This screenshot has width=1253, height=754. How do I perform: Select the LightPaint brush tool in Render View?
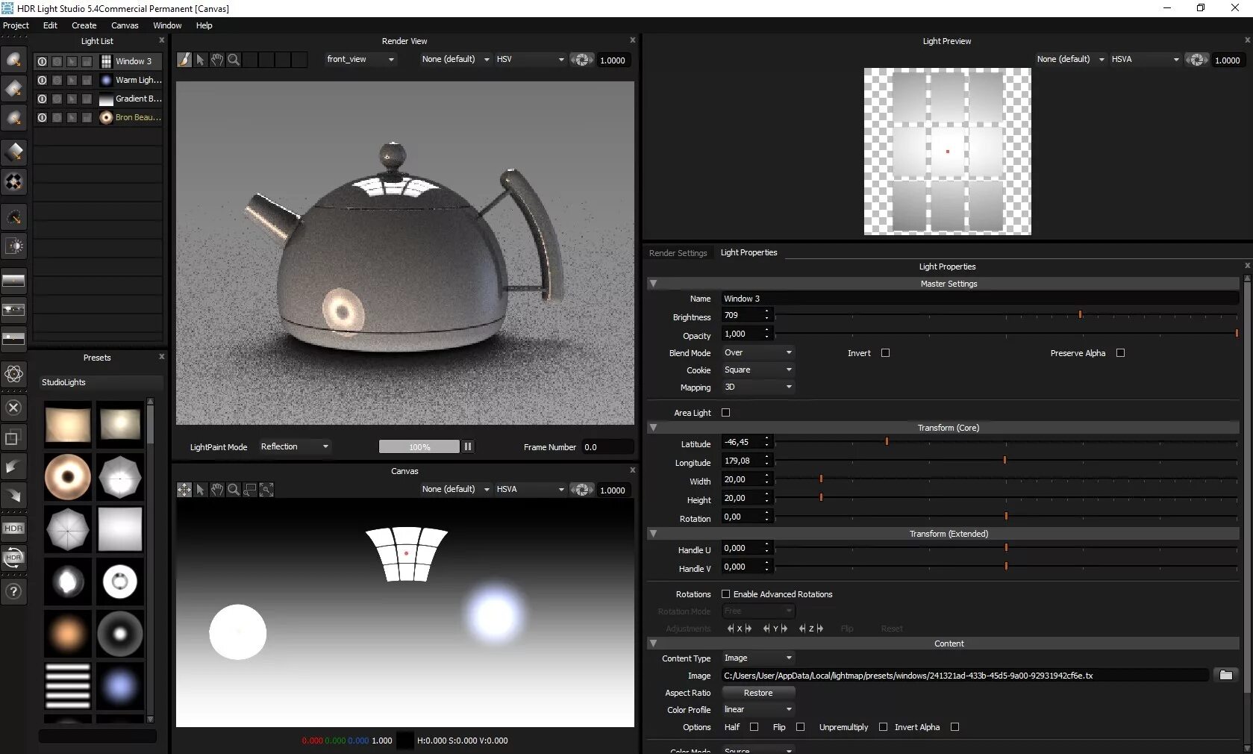184,60
